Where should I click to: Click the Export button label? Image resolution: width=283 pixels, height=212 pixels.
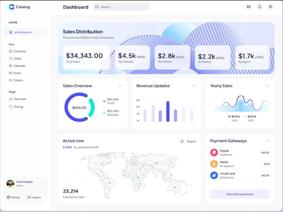[192, 141]
